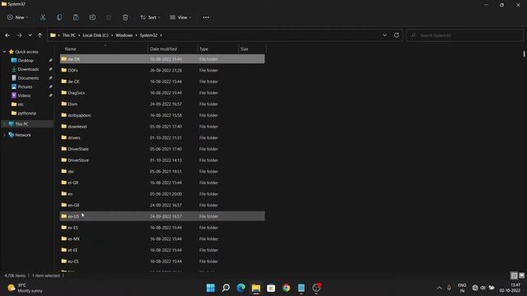Collapse the Quick access tree
527x296 pixels.
click(x=4, y=52)
